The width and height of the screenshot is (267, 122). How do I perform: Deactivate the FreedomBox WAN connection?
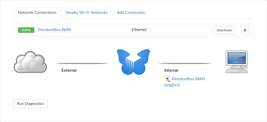224,30
